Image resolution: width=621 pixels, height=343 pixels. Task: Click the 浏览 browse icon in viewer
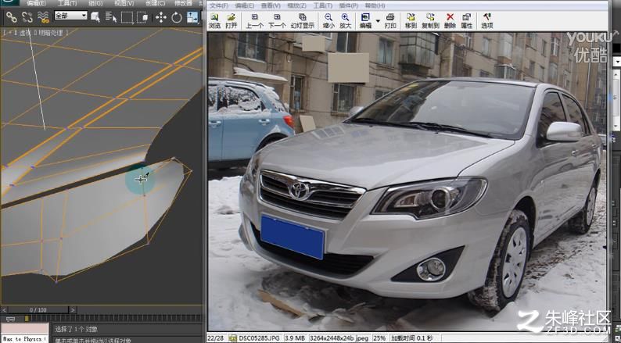tap(214, 21)
